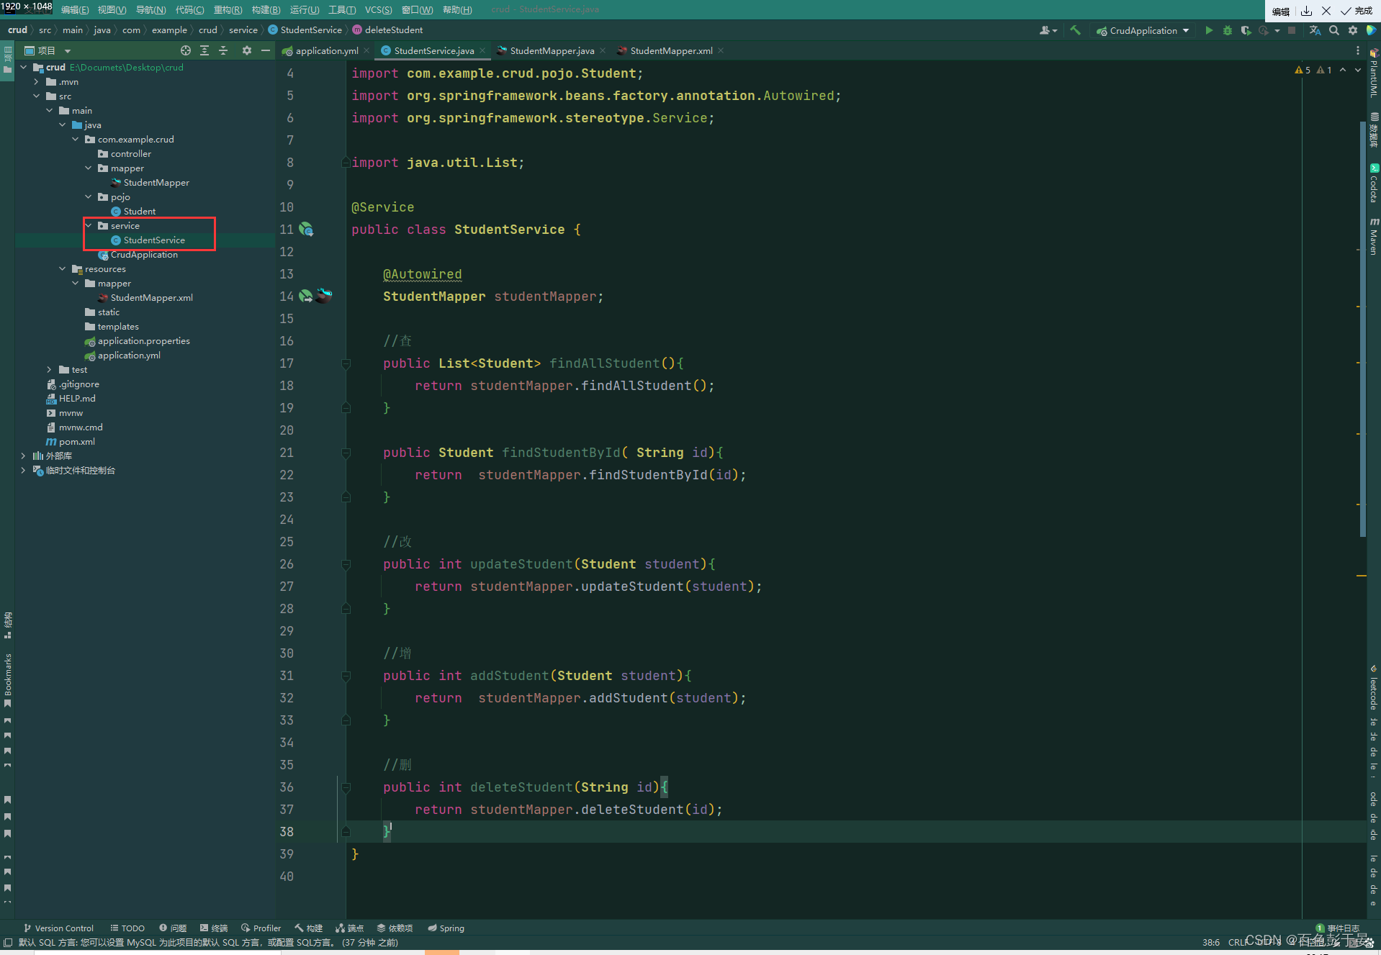Open Search Everywhere magnifier icon
This screenshot has height=955, width=1381.
[1334, 30]
